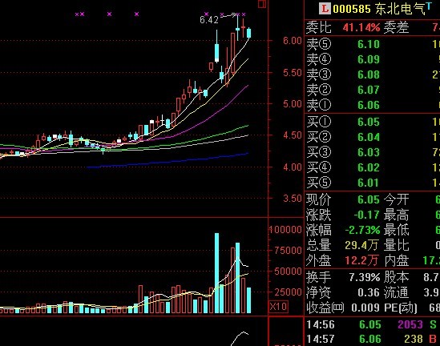Click the purple marker above the 6.42 label
The image size is (440, 346).
(x=206, y=14)
